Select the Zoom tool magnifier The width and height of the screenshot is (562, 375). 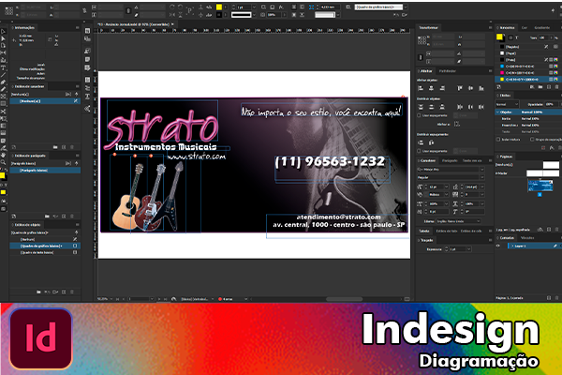[x=3, y=162]
